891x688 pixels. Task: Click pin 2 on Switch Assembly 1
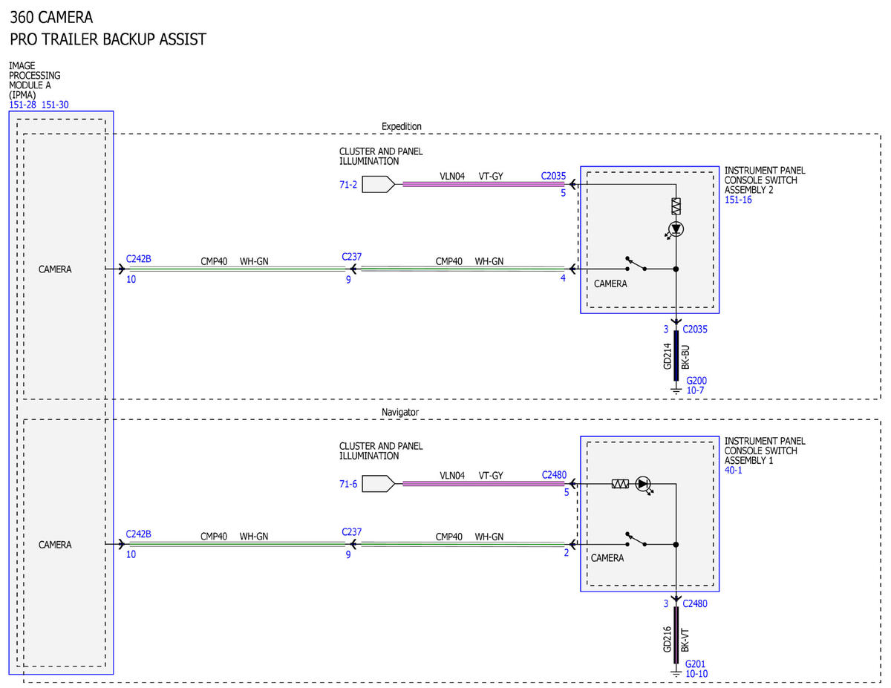point(566,553)
